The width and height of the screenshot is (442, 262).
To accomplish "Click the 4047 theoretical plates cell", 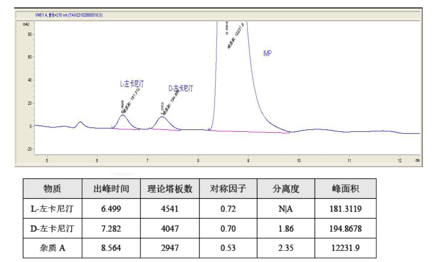I will pyautogui.click(x=170, y=229).
